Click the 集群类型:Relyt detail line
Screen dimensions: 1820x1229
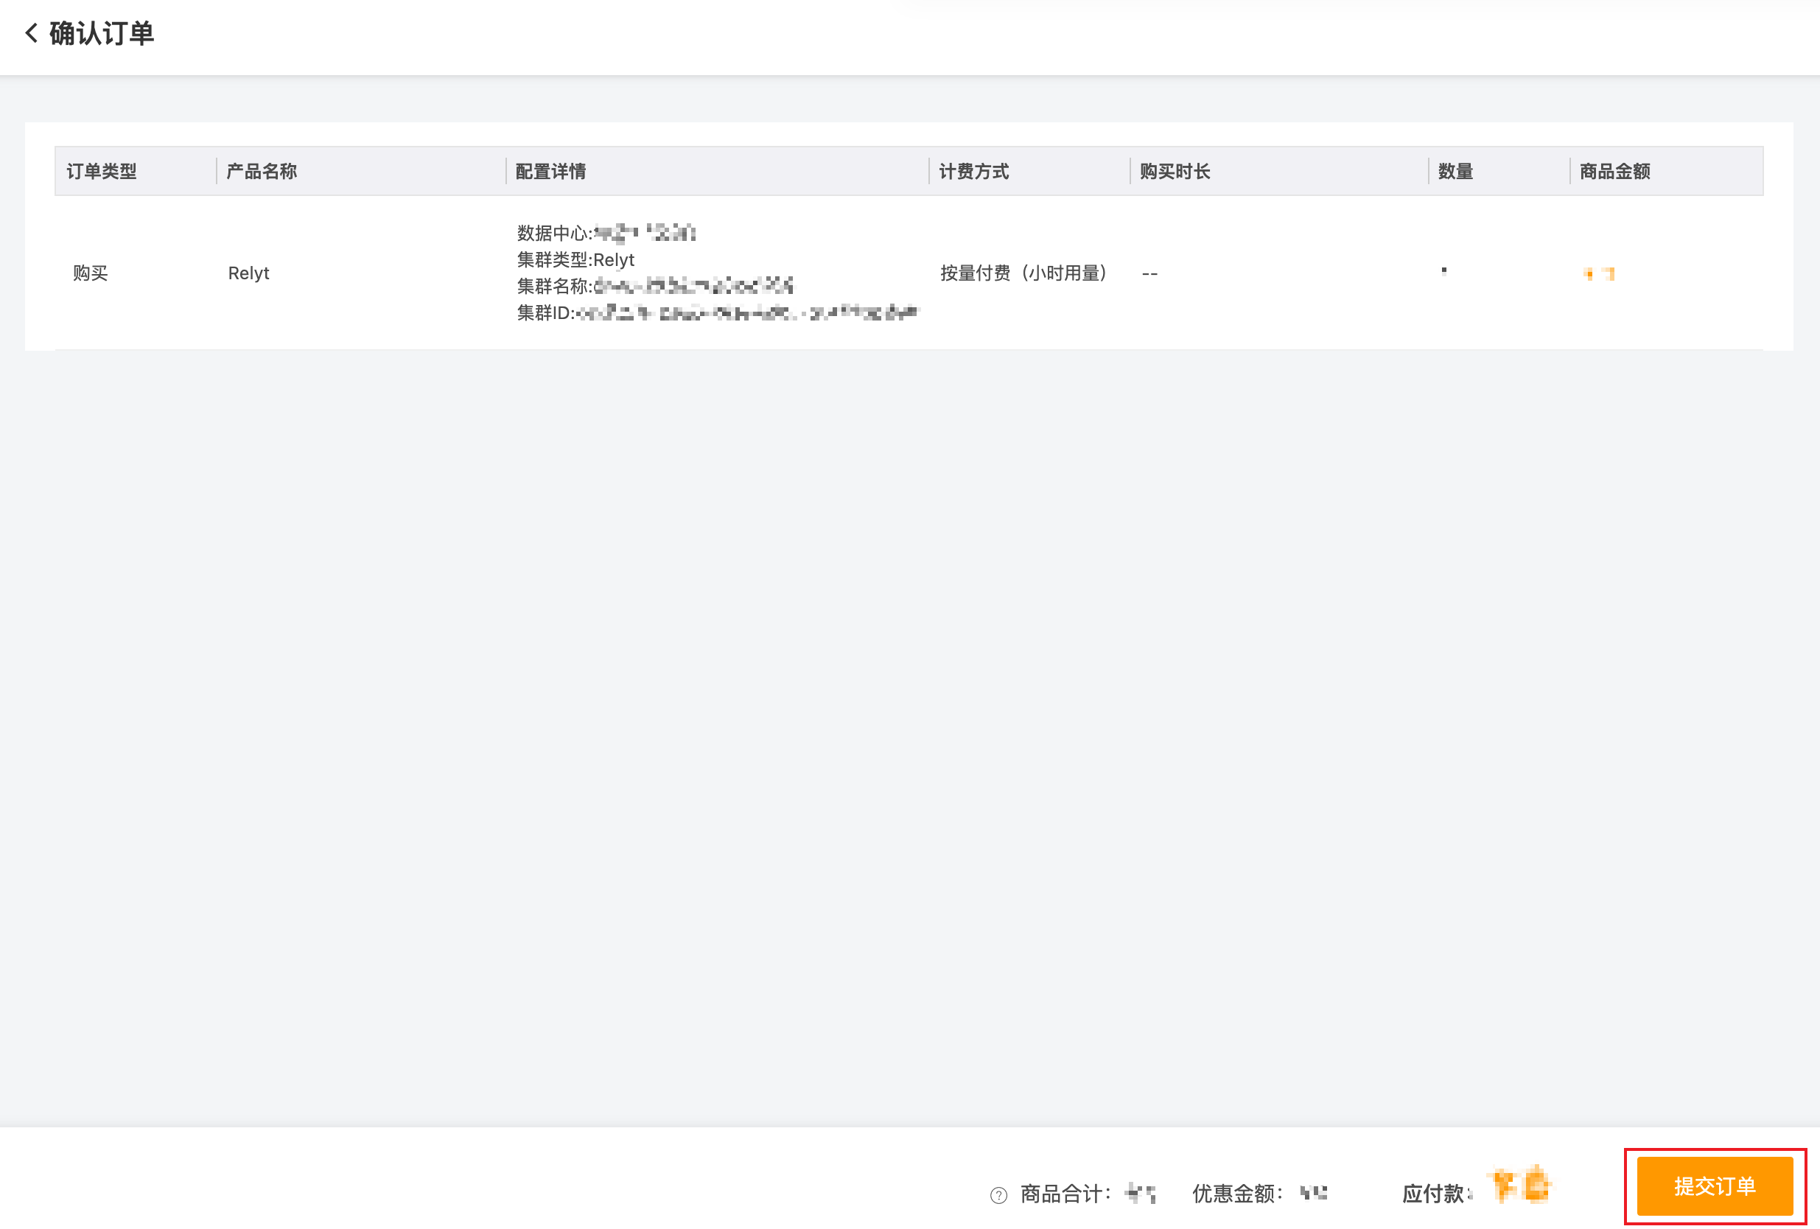[575, 259]
